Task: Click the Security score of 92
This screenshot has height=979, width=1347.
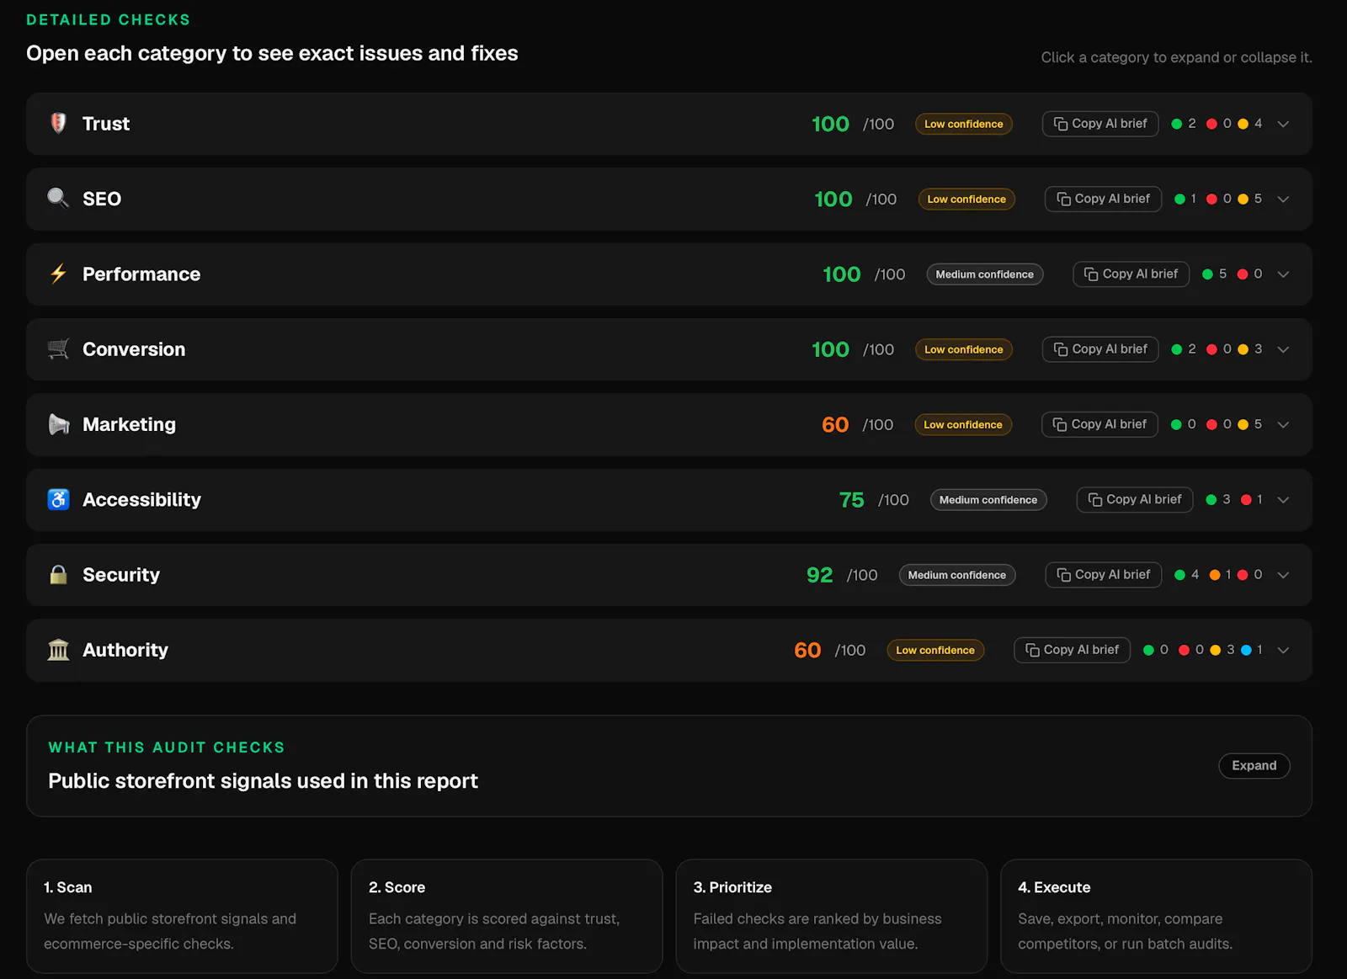Action: [819, 575]
